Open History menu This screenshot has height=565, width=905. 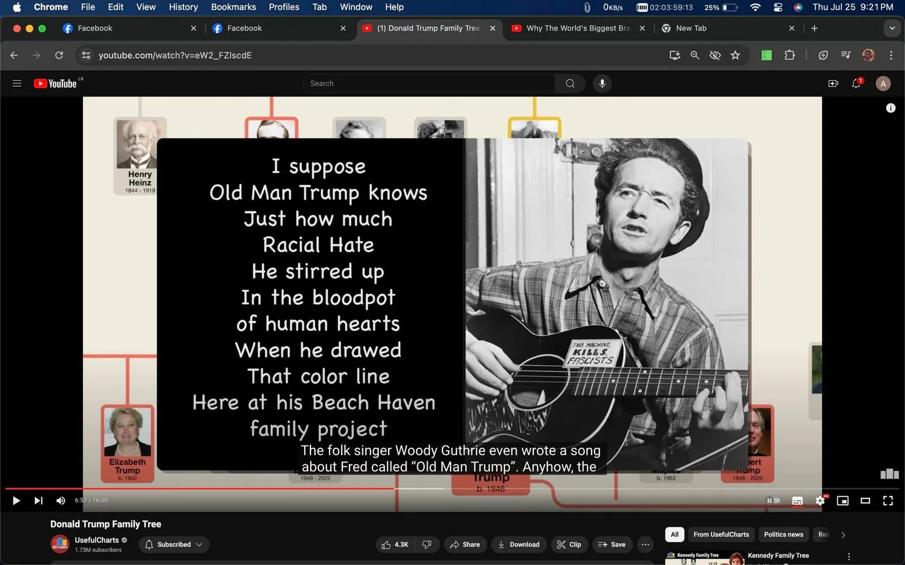pyautogui.click(x=183, y=7)
